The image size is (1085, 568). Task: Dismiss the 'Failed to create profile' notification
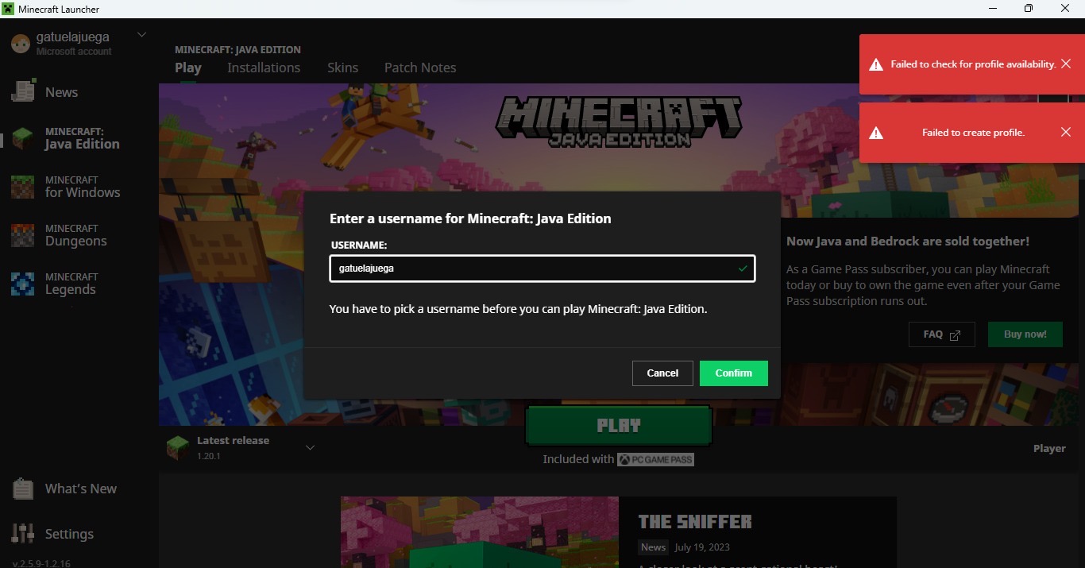[1066, 132]
